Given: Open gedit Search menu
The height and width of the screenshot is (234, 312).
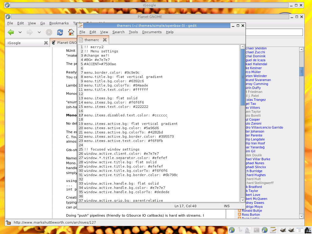Looking at the screenshot, I should click(119, 32).
